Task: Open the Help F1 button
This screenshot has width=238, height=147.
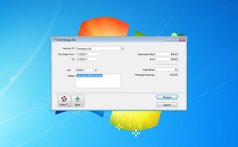Action: point(64,101)
